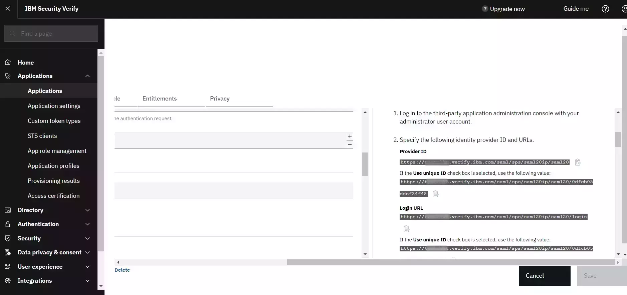Image resolution: width=627 pixels, height=295 pixels.
Task: Expand the Authentication section
Action: [x=87, y=224]
